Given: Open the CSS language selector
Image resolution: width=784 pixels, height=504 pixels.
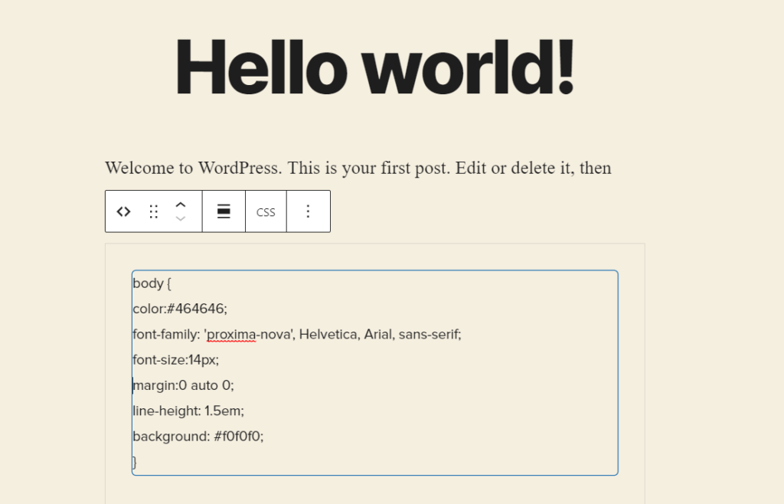Looking at the screenshot, I should point(266,212).
